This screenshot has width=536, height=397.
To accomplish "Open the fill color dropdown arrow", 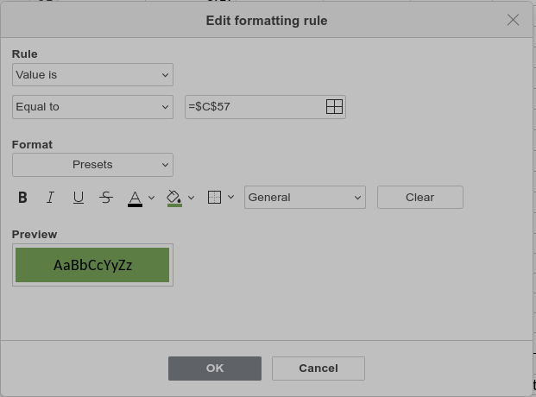I will pos(191,198).
